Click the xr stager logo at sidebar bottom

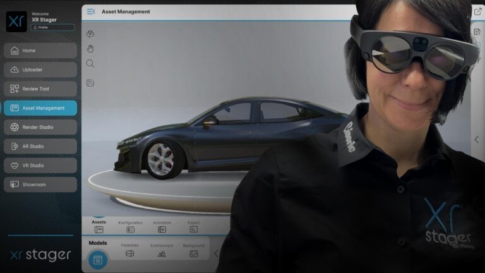pos(40,255)
